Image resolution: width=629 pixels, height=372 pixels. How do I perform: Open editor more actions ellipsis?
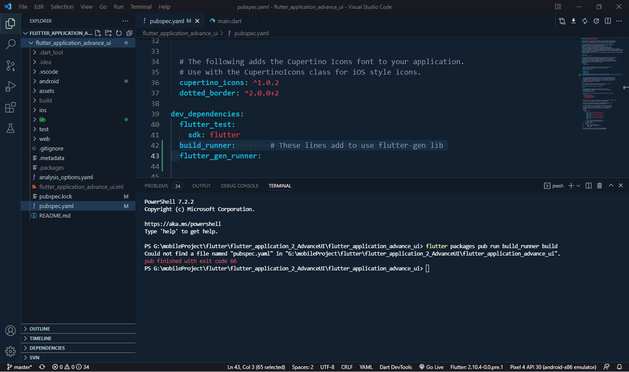(619, 21)
